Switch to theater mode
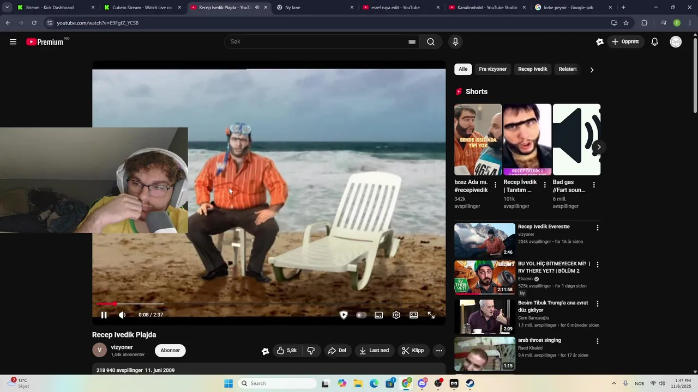 [x=413, y=315]
